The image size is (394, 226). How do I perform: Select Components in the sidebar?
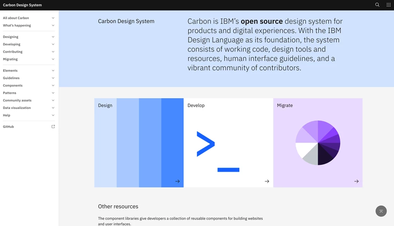(13, 85)
